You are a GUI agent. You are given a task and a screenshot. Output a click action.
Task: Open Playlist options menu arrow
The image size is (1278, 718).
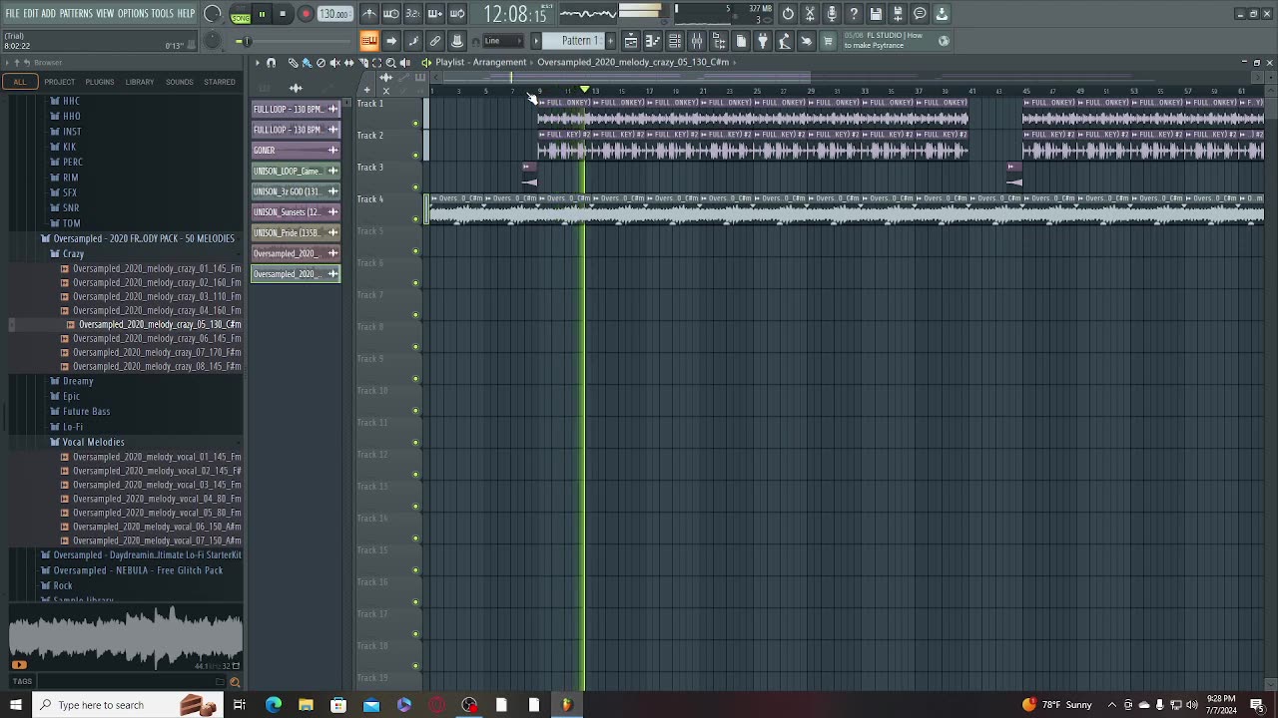pos(258,63)
